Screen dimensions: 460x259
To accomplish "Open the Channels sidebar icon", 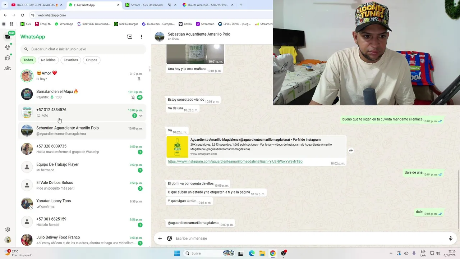I will [x=8, y=58].
